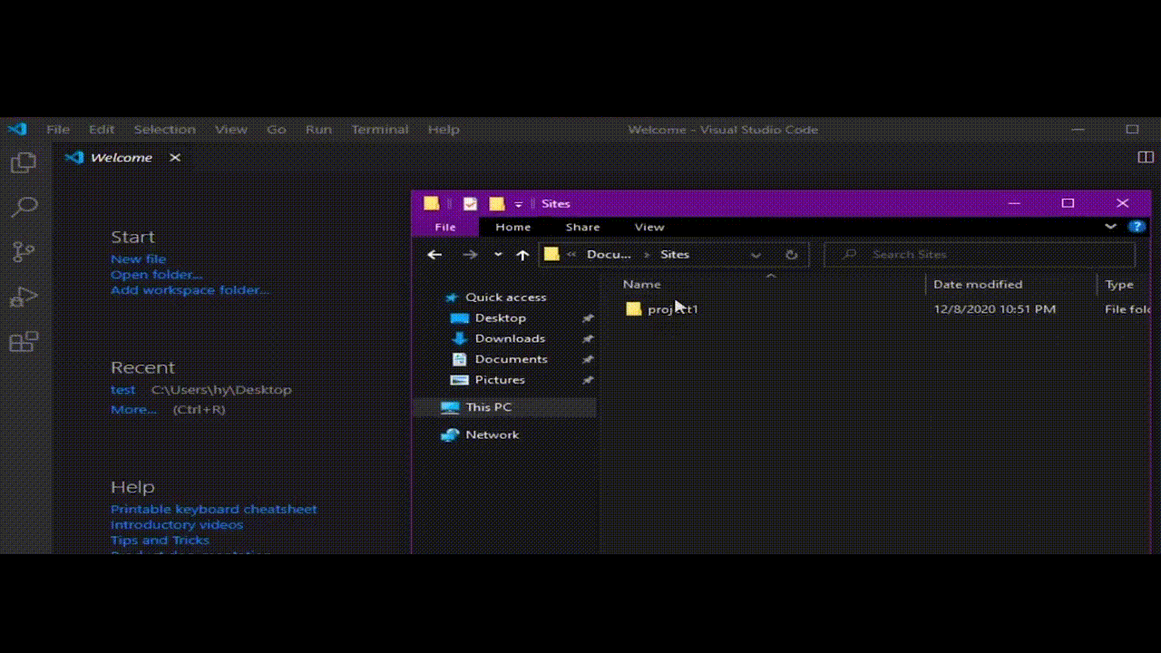Open the Go menu in VS Code
The height and width of the screenshot is (653, 1161).
(x=277, y=130)
